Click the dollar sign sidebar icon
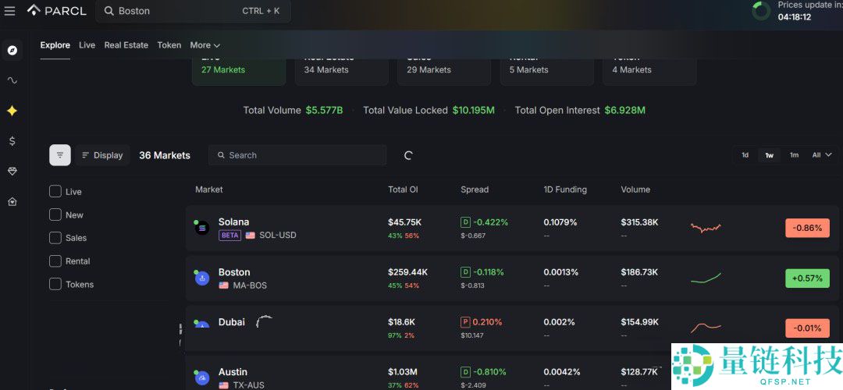The image size is (843, 390). click(x=12, y=141)
